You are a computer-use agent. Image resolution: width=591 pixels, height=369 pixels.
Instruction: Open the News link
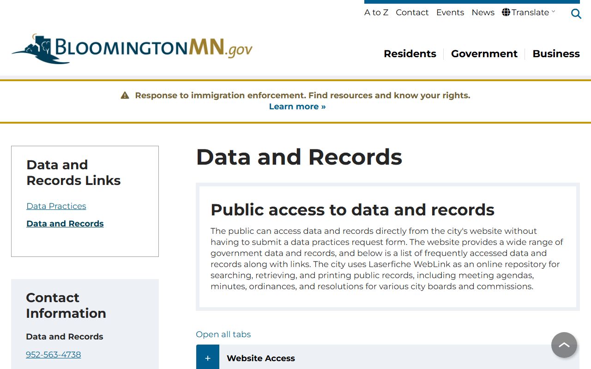[483, 12]
